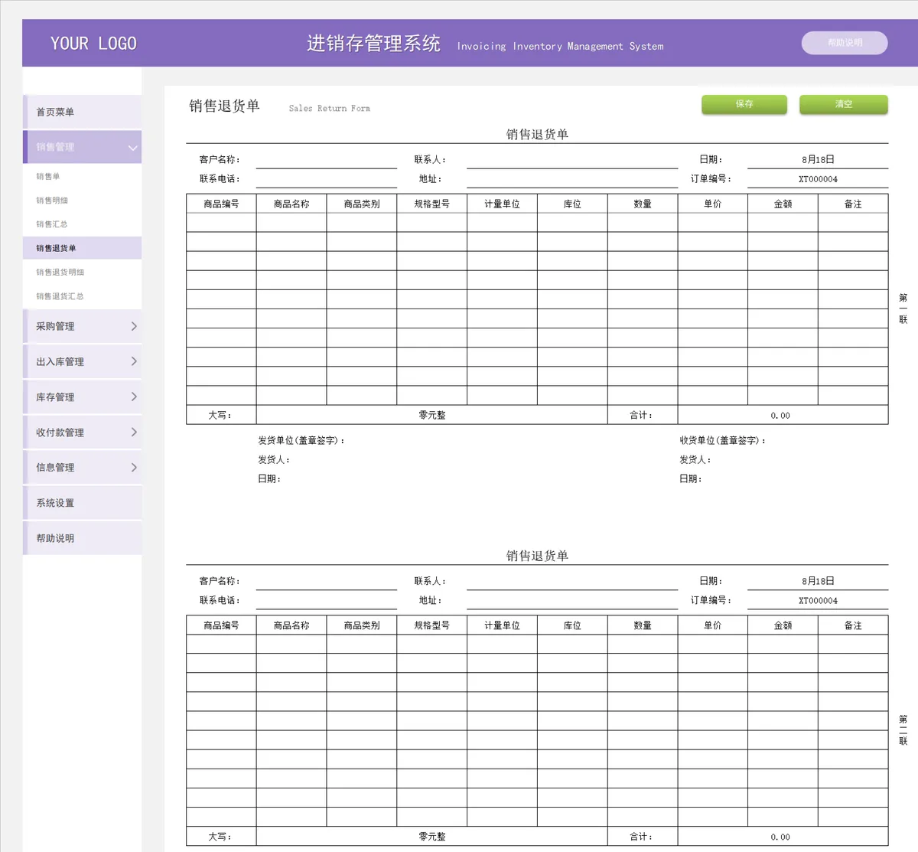Click the 计量单位 column header in first table
Screen dimensions: 918x852
click(502, 204)
